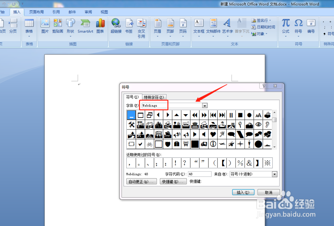Click the 图表 chart icon
The image size is (334, 226).
point(100,26)
